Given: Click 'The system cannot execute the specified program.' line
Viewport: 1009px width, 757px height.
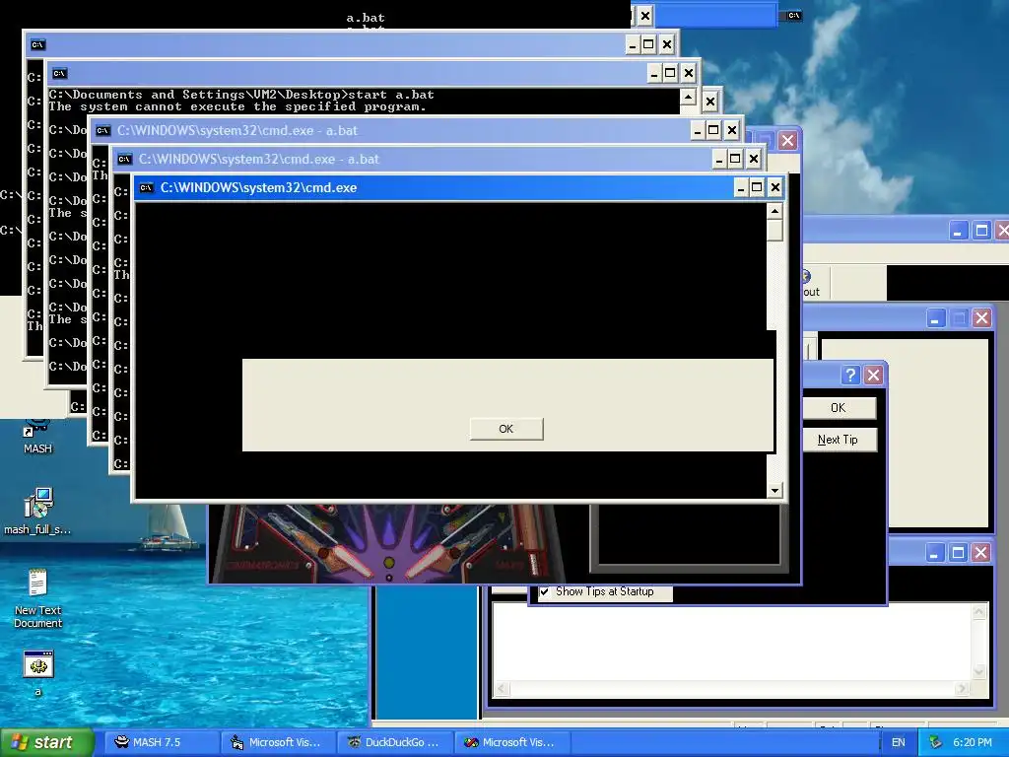Looking at the screenshot, I should pyautogui.click(x=237, y=106).
